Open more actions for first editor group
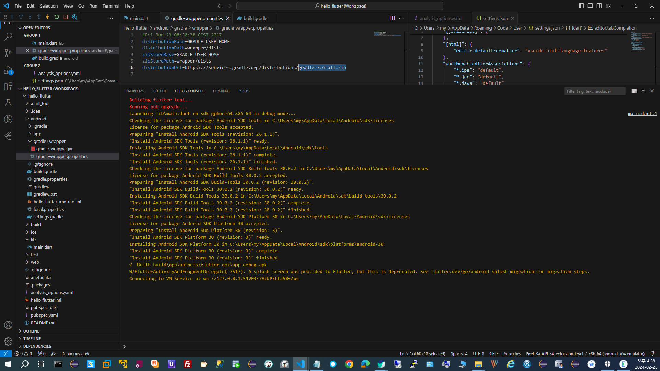 pyautogui.click(x=401, y=18)
